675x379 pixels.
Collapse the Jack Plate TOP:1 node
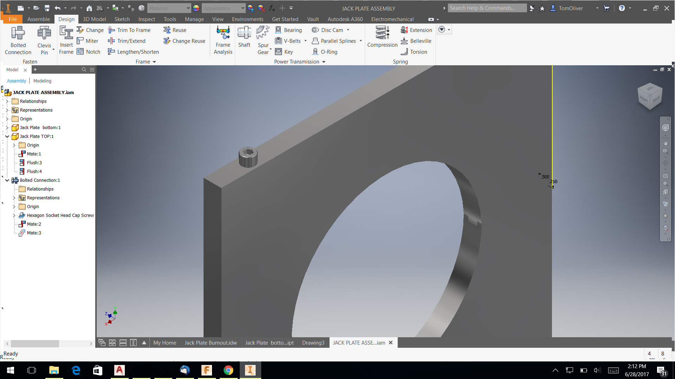(7, 137)
